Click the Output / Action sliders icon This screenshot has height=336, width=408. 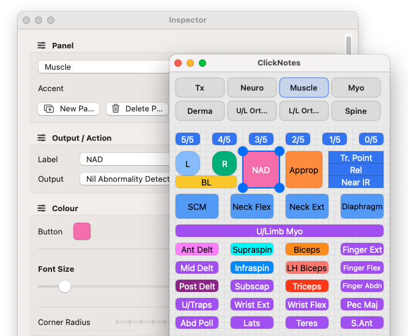(x=42, y=138)
